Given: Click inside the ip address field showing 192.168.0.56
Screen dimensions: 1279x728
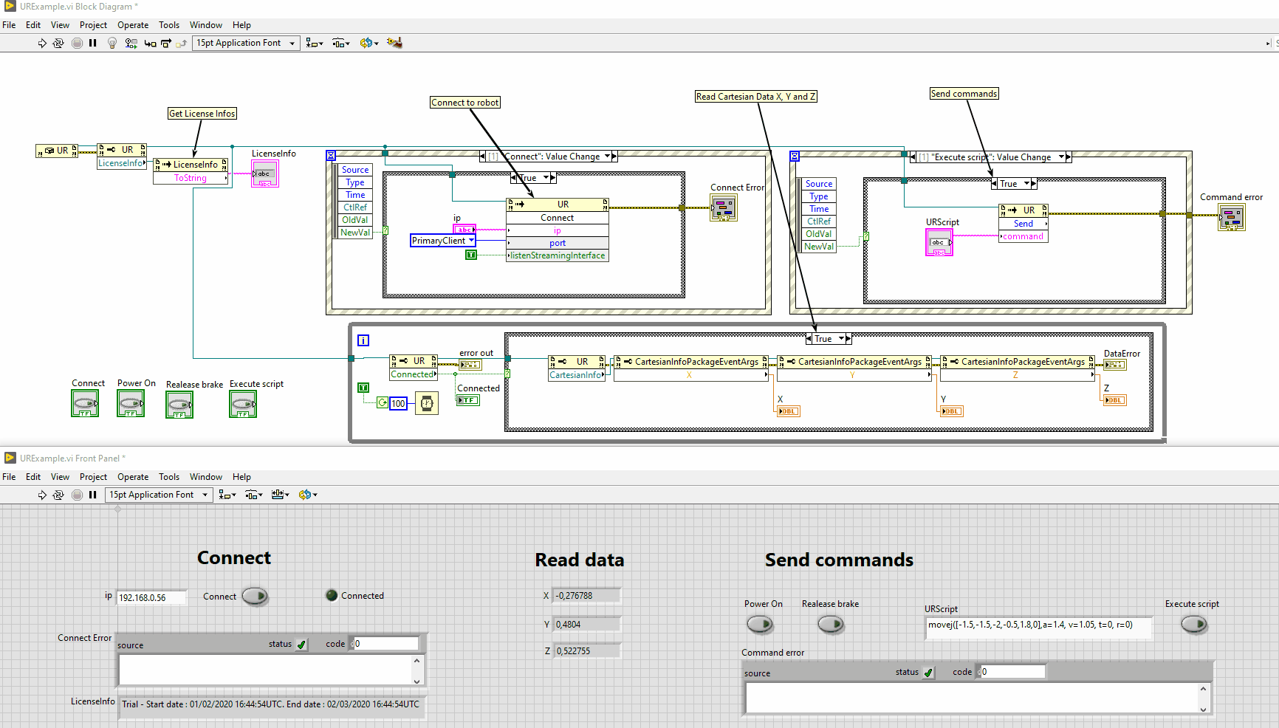Looking at the screenshot, I should click(x=151, y=597).
